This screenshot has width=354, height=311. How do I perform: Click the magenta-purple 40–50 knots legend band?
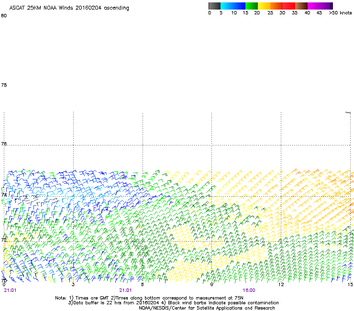pos(320,6)
